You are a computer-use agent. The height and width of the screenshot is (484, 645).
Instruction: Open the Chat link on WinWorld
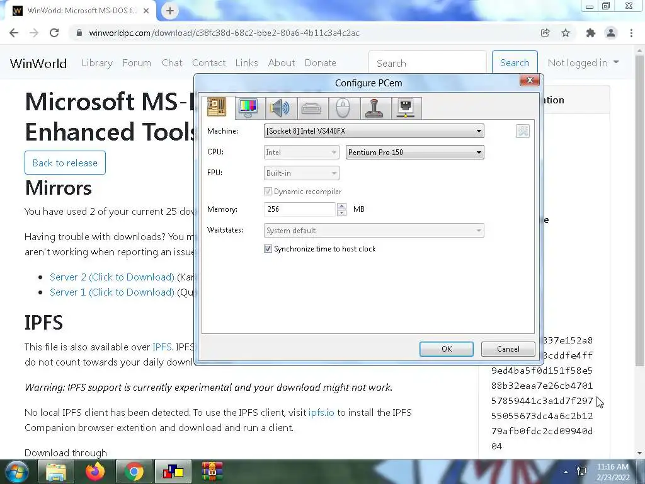click(172, 63)
